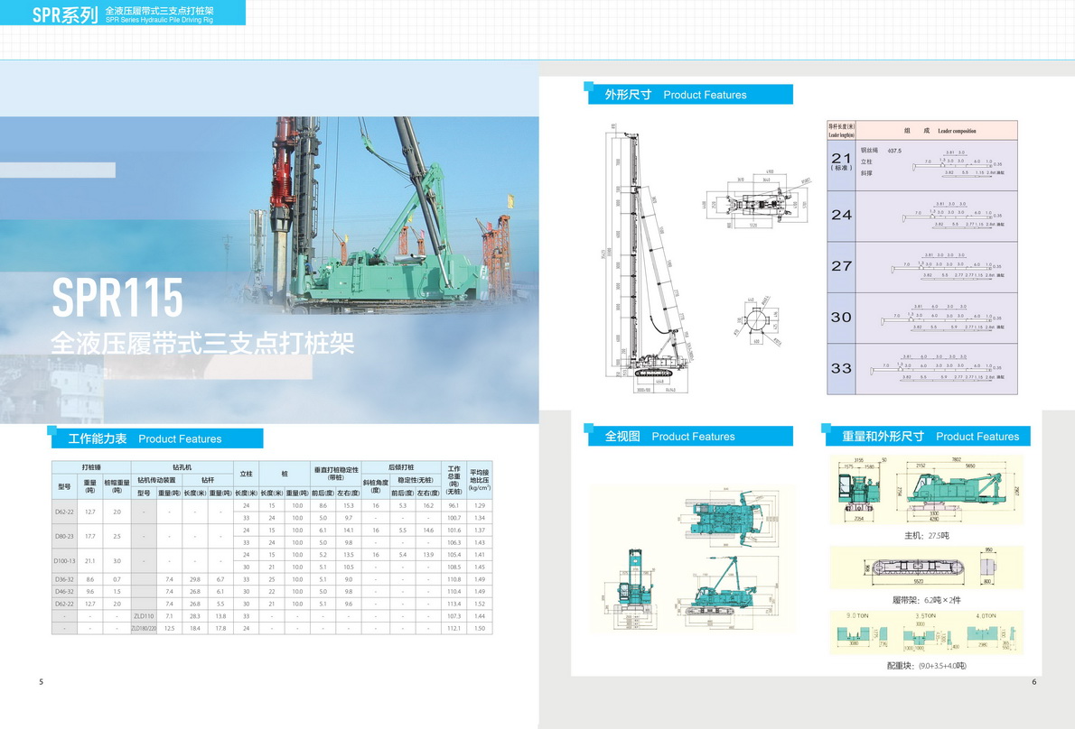Click the ZLD110 drill model cell
1075x729 pixels.
(x=144, y=616)
